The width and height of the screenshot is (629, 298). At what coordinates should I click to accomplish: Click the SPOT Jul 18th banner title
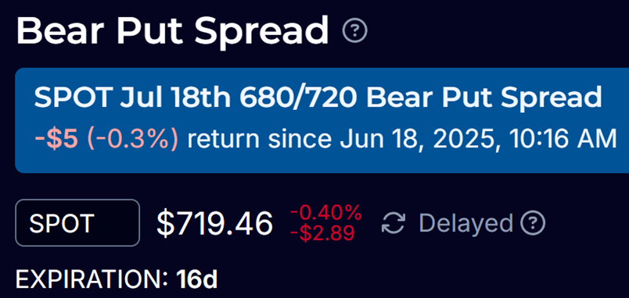point(318,98)
